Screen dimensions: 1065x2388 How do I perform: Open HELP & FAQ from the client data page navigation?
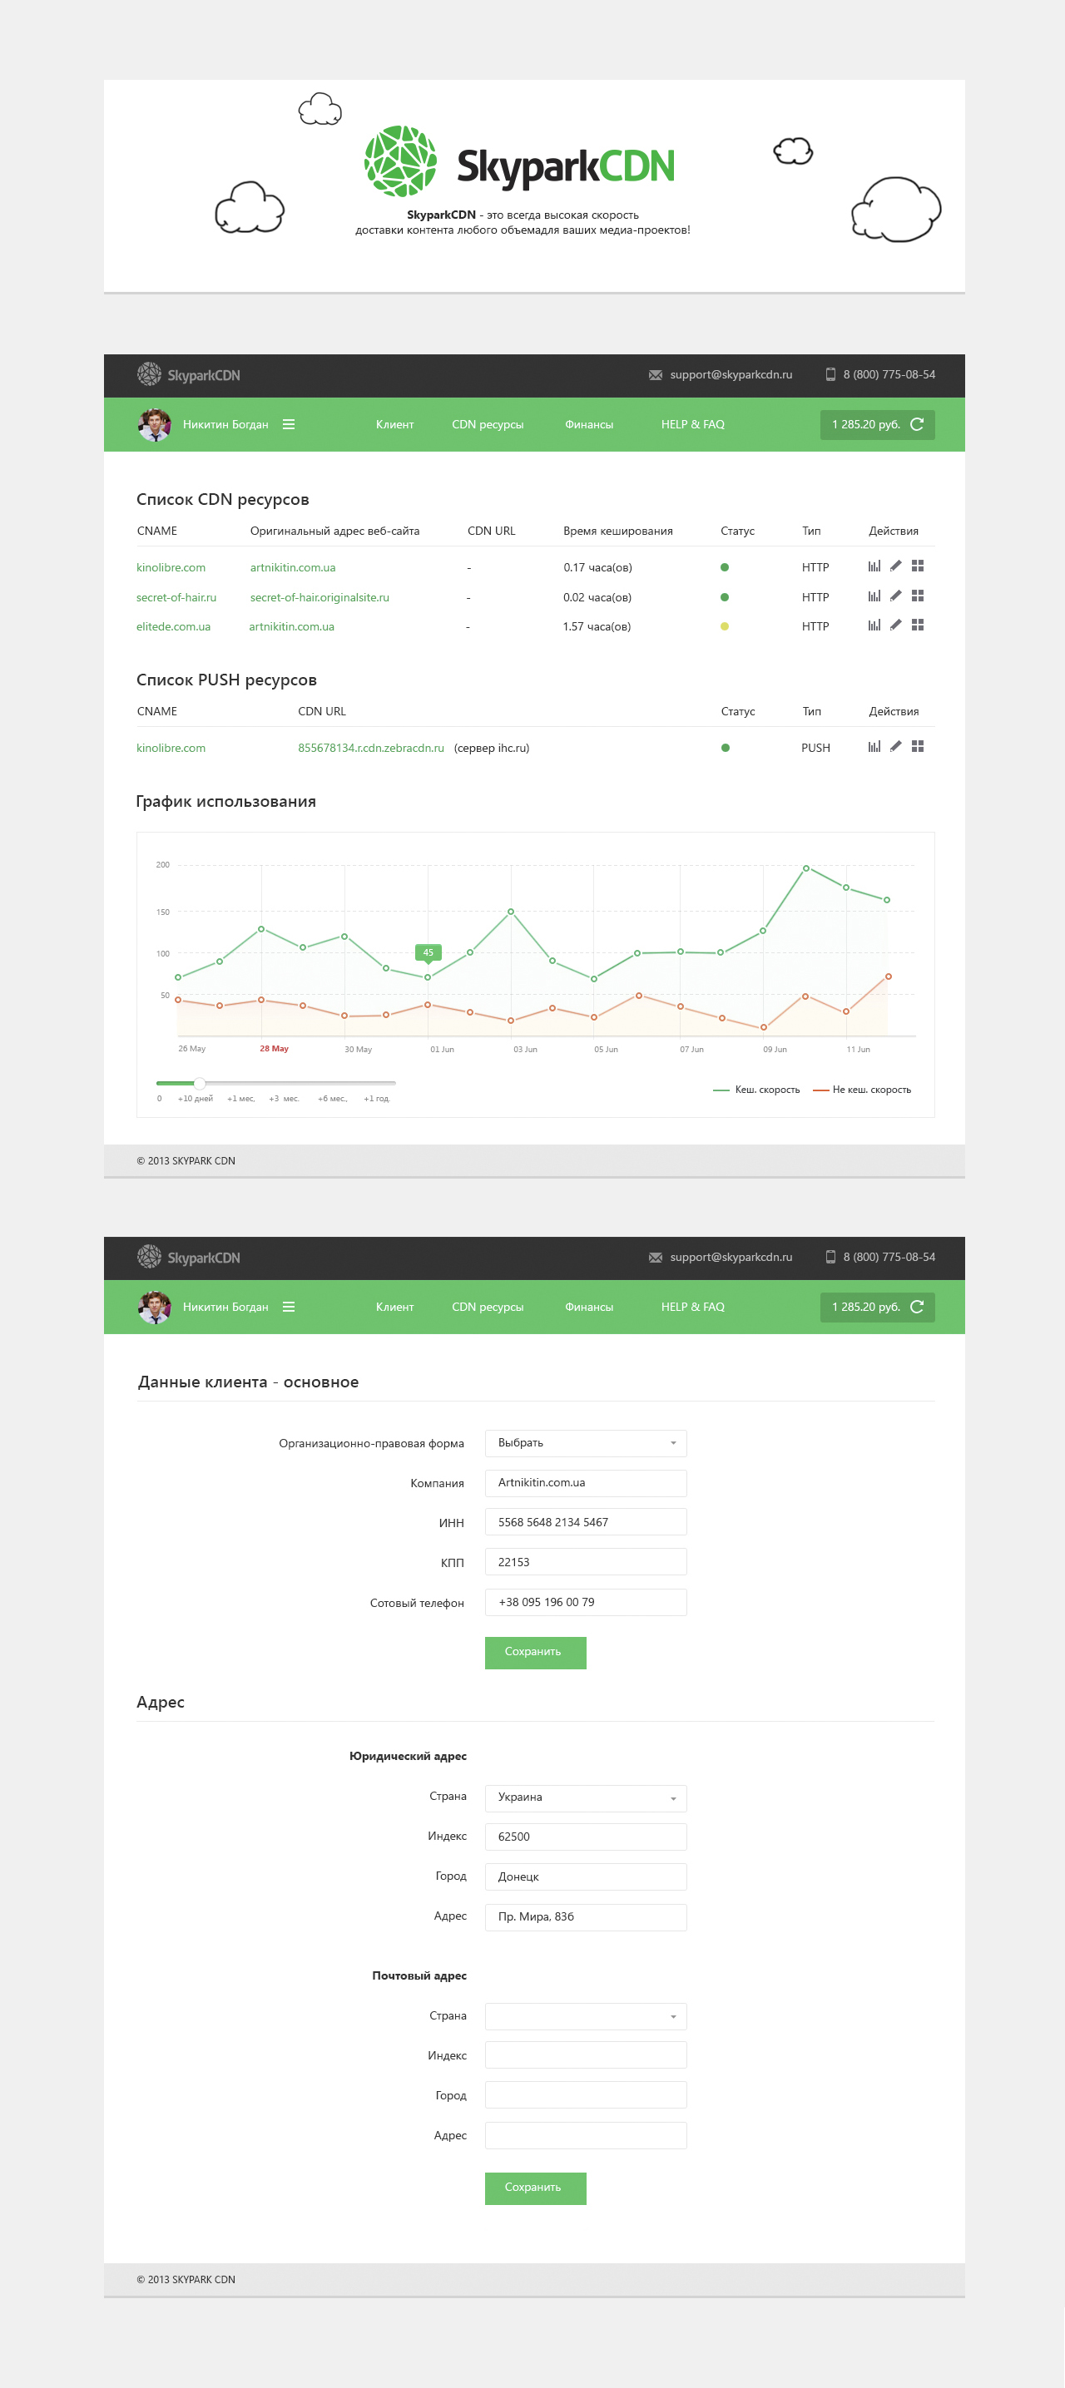coord(692,1307)
